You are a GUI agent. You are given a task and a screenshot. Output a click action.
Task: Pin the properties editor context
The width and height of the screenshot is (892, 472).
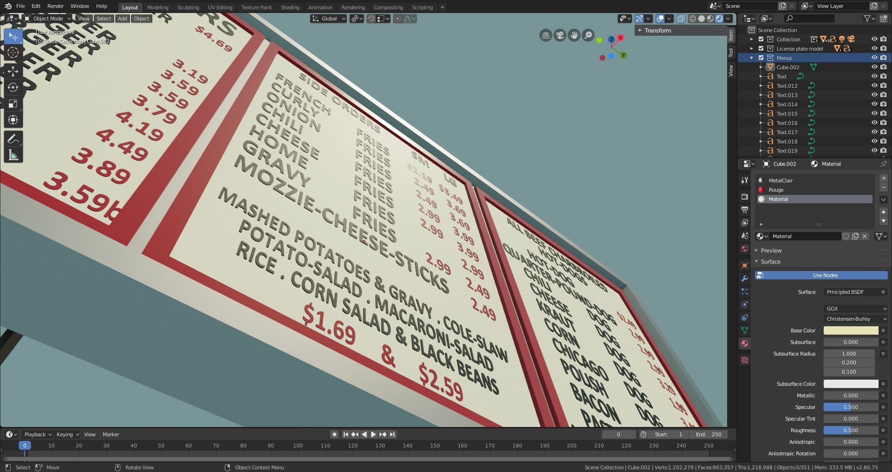(x=884, y=164)
